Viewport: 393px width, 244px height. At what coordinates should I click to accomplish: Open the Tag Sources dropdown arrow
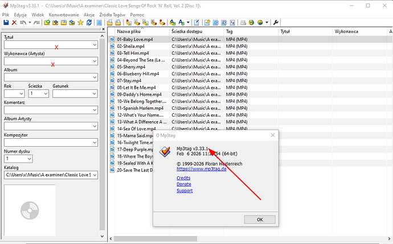point(267,23)
